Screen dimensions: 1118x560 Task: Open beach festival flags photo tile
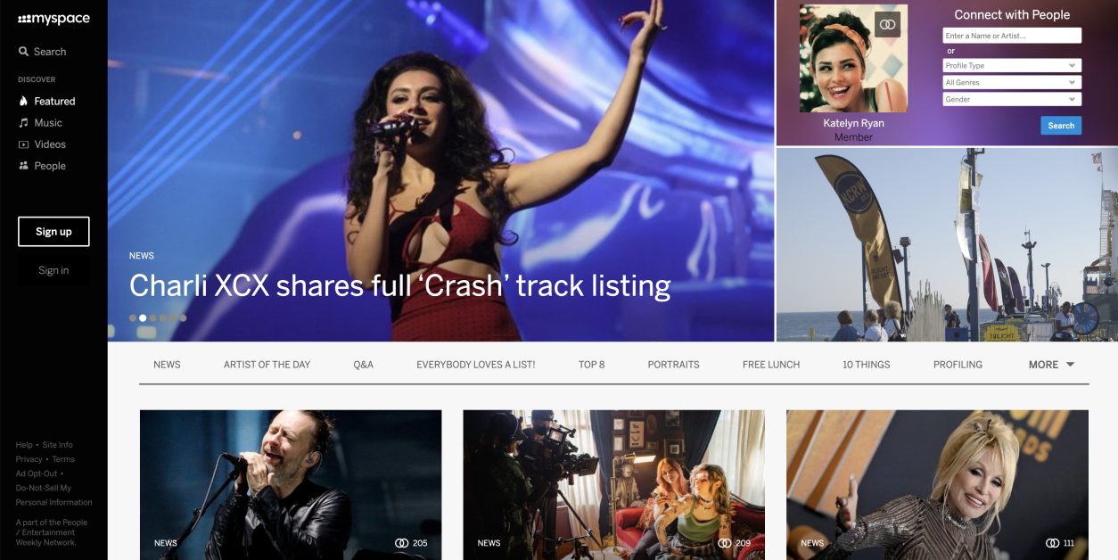(x=947, y=244)
